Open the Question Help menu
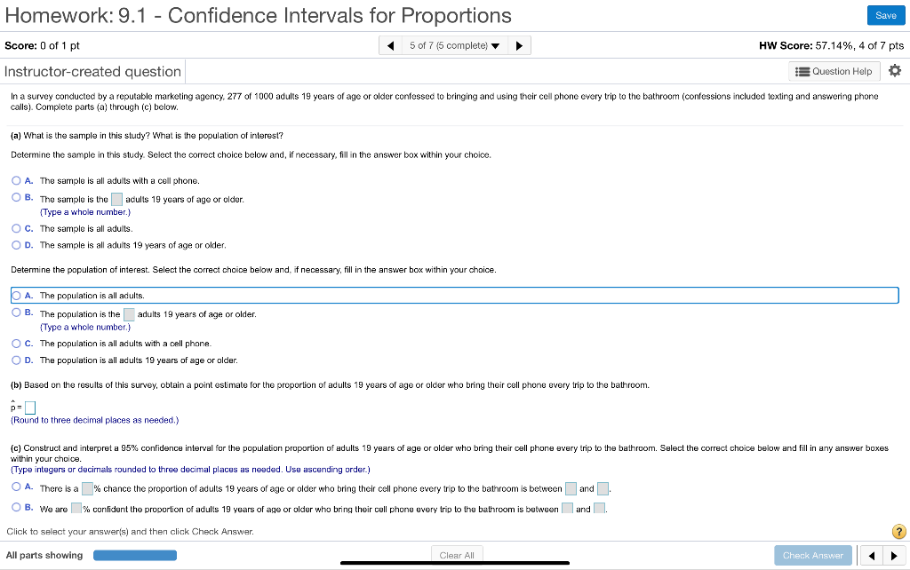This screenshot has width=910, height=570. (x=833, y=71)
